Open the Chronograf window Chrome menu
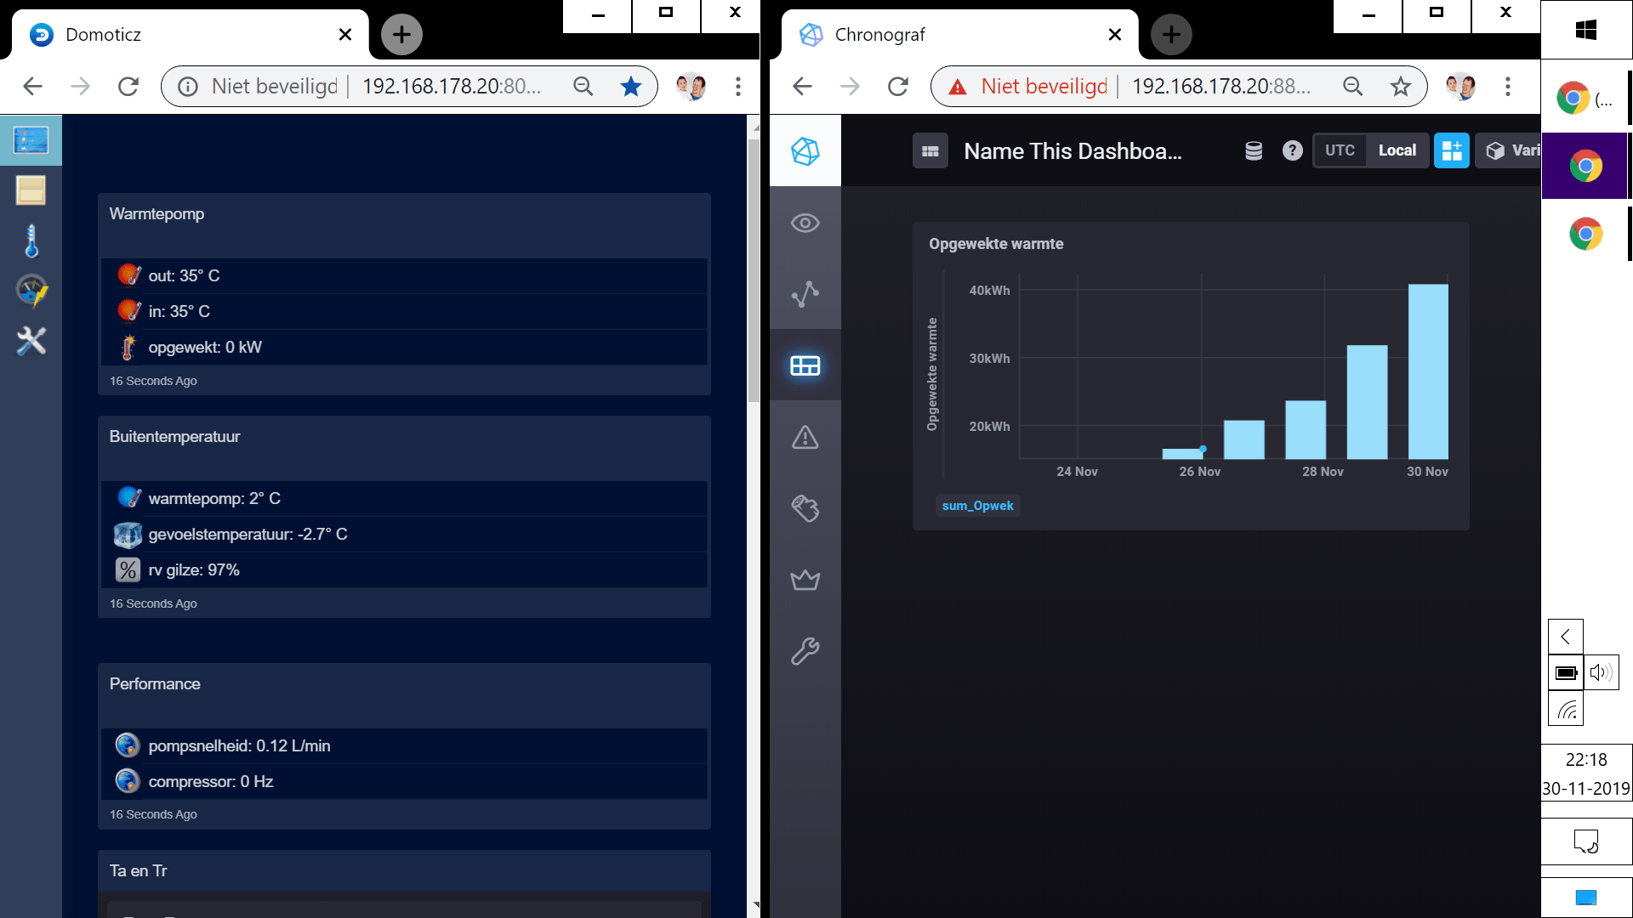The height and width of the screenshot is (918, 1633). (1507, 86)
